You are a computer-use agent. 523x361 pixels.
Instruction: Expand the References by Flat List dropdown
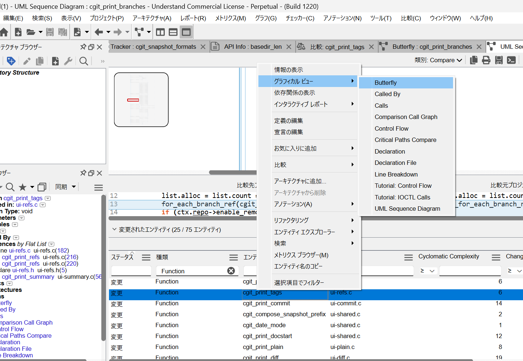pos(51,244)
